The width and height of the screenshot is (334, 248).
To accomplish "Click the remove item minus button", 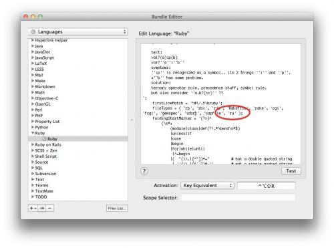I will (50, 208).
